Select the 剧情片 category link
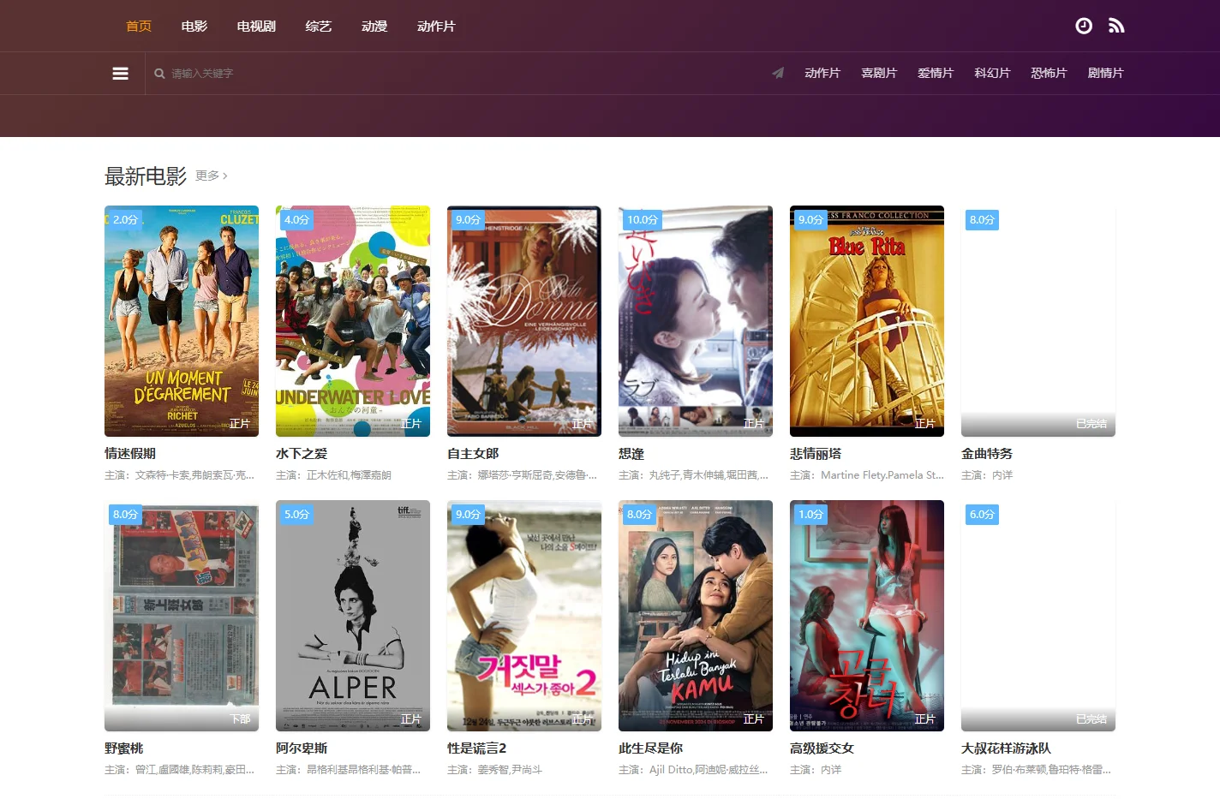This screenshot has height=799, width=1220. tap(1105, 73)
